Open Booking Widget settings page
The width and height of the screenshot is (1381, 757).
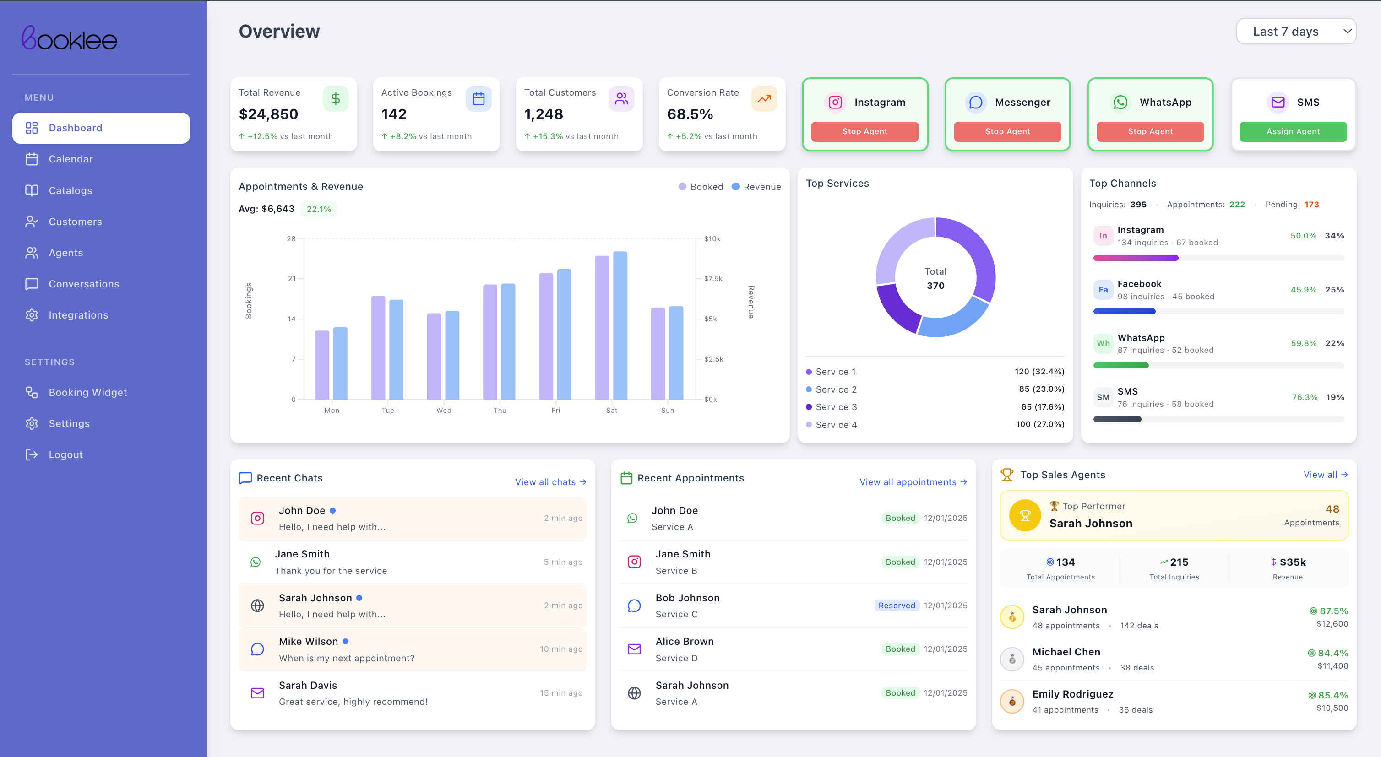point(87,392)
